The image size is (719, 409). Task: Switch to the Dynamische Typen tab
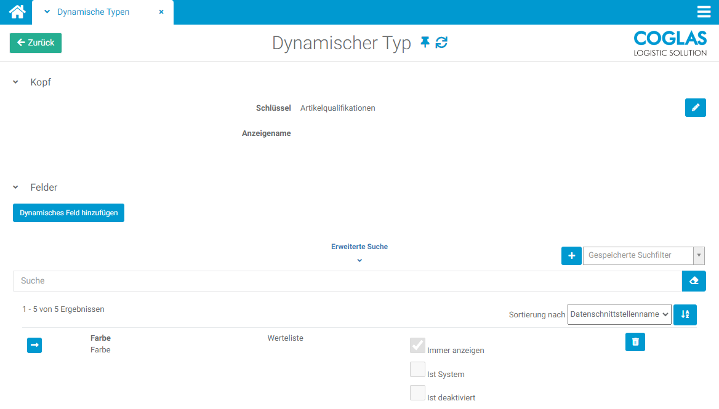[93, 12]
